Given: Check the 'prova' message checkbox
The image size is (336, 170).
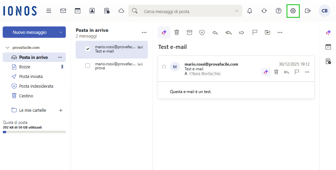Looking at the screenshot, I should click(88, 66).
